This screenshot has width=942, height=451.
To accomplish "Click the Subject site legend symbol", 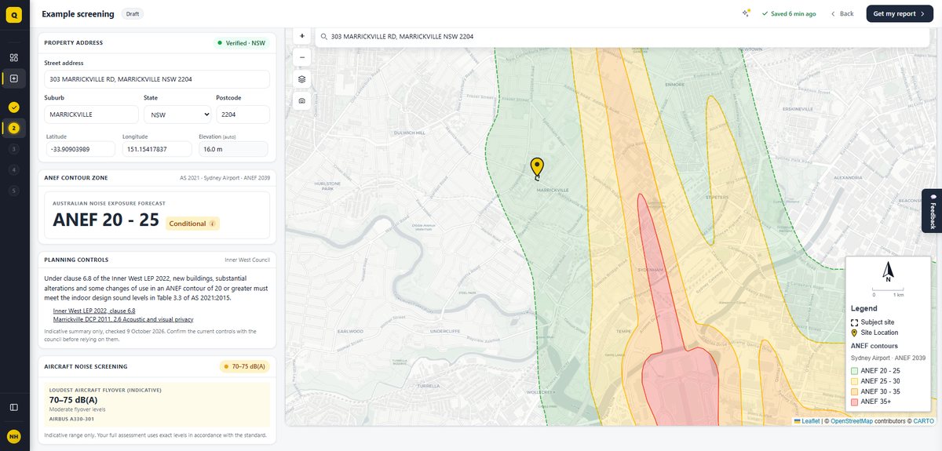I will point(855,322).
